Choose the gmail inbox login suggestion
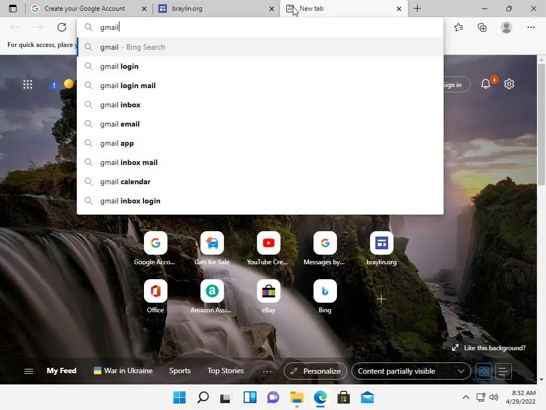 [x=260, y=201]
